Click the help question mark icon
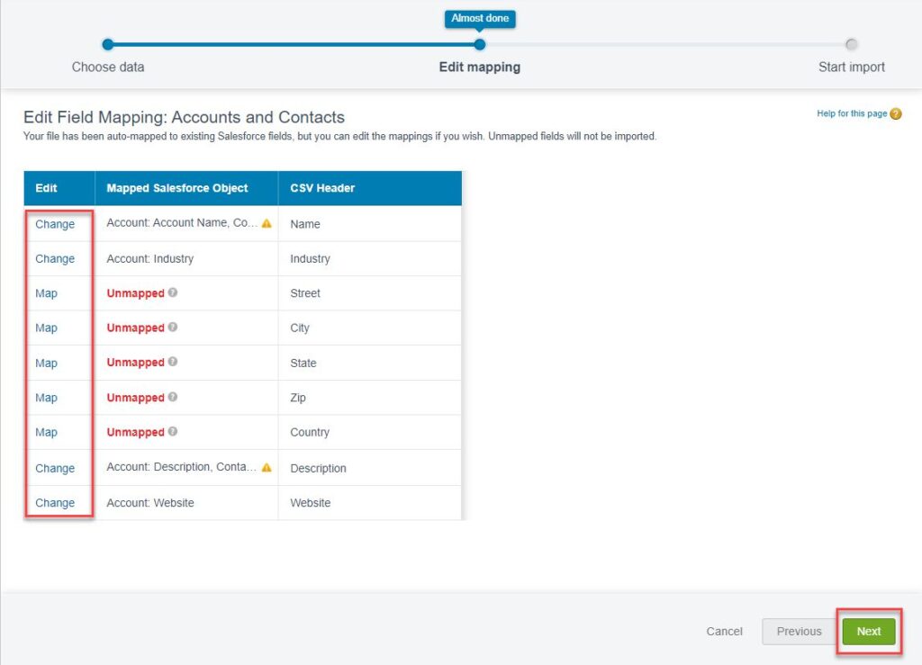The width and height of the screenshot is (922, 665). [x=896, y=114]
